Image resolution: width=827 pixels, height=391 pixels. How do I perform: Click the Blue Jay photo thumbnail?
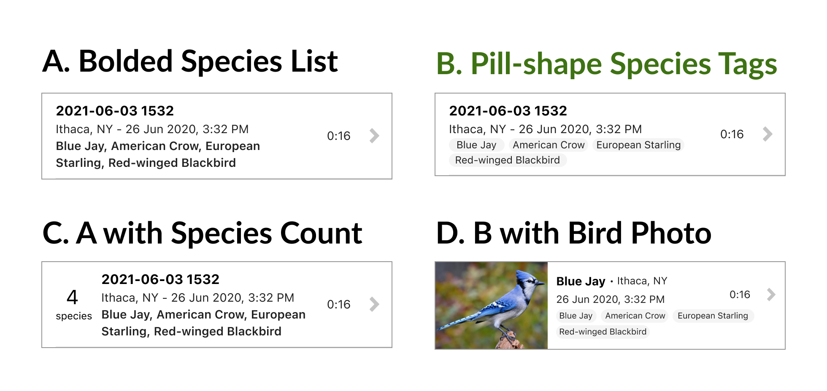pyautogui.click(x=491, y=304)
